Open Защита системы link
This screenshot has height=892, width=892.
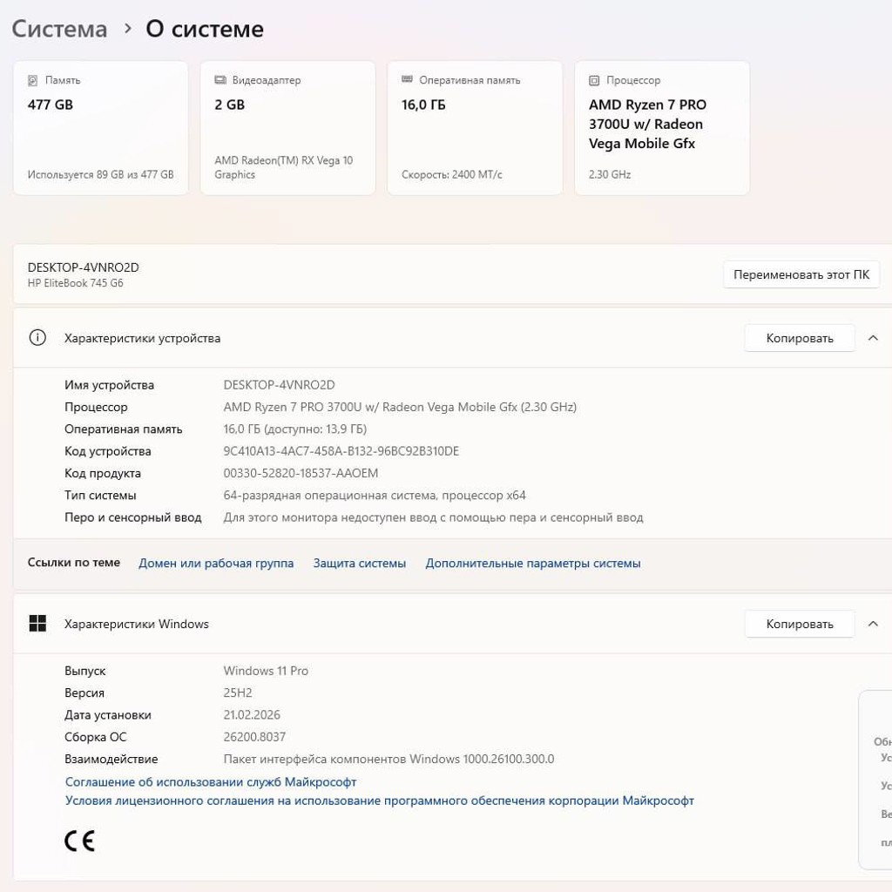coord(360,564)
